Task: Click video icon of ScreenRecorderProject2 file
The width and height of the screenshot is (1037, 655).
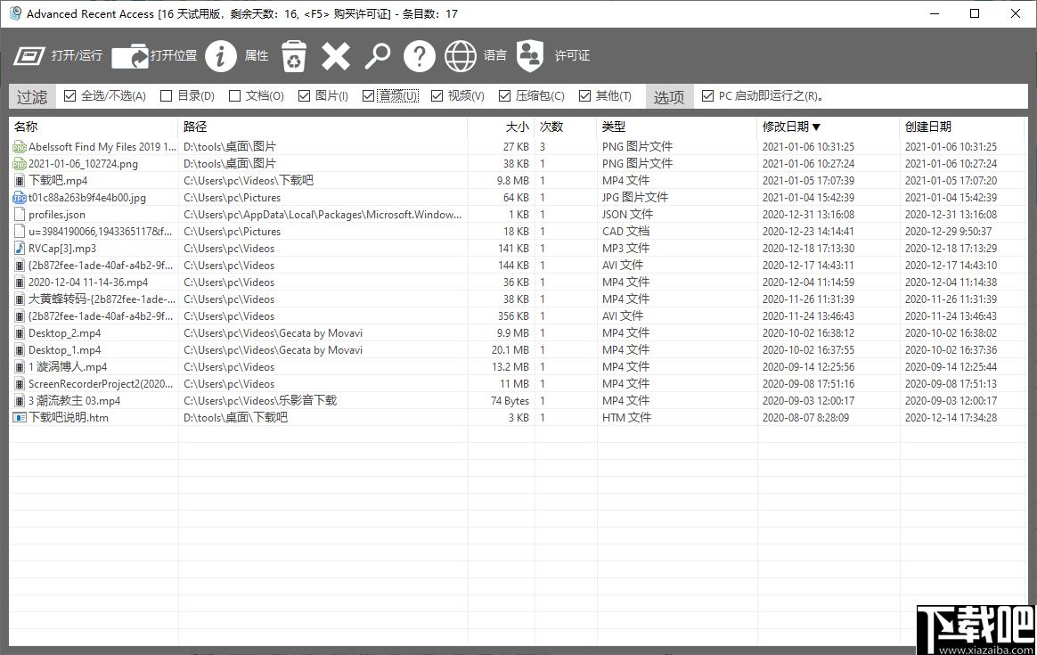Action: coord(20,384)
